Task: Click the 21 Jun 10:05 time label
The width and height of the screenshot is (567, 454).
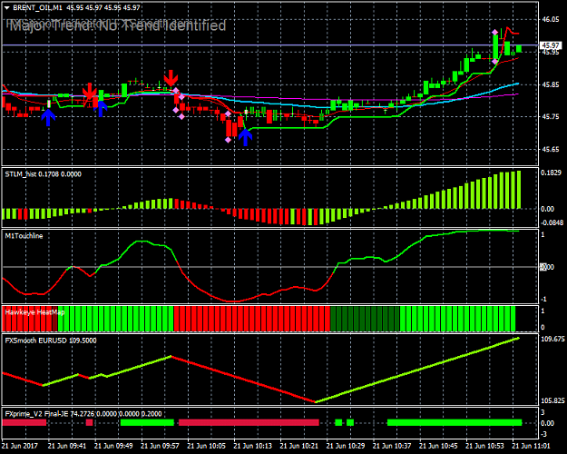Action: tap(206, 446)
